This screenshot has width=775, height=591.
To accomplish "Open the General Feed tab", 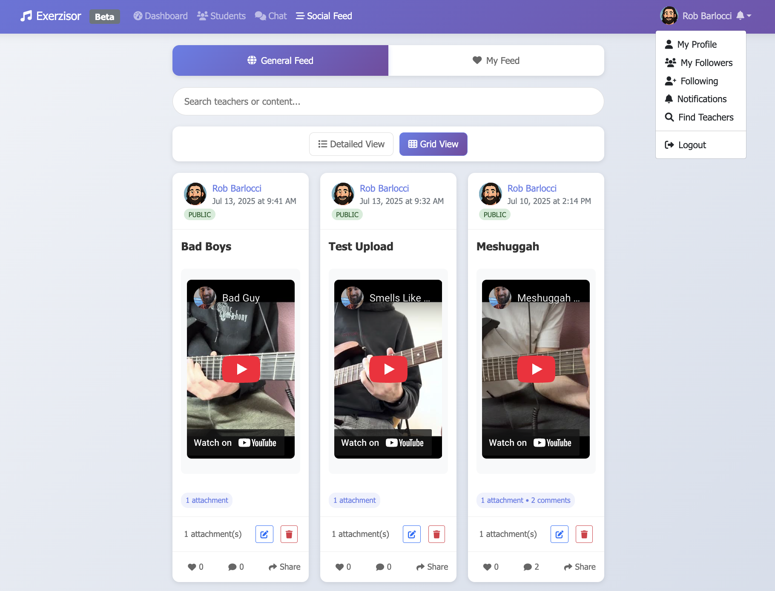I will point(280,60).
